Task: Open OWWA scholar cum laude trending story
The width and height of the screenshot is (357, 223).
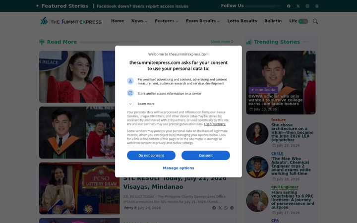Action: [x=276, y=100]
